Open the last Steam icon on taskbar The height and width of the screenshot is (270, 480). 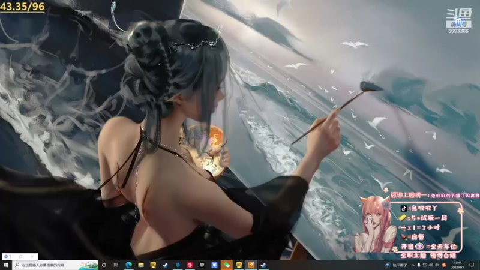tap(263, 265)
